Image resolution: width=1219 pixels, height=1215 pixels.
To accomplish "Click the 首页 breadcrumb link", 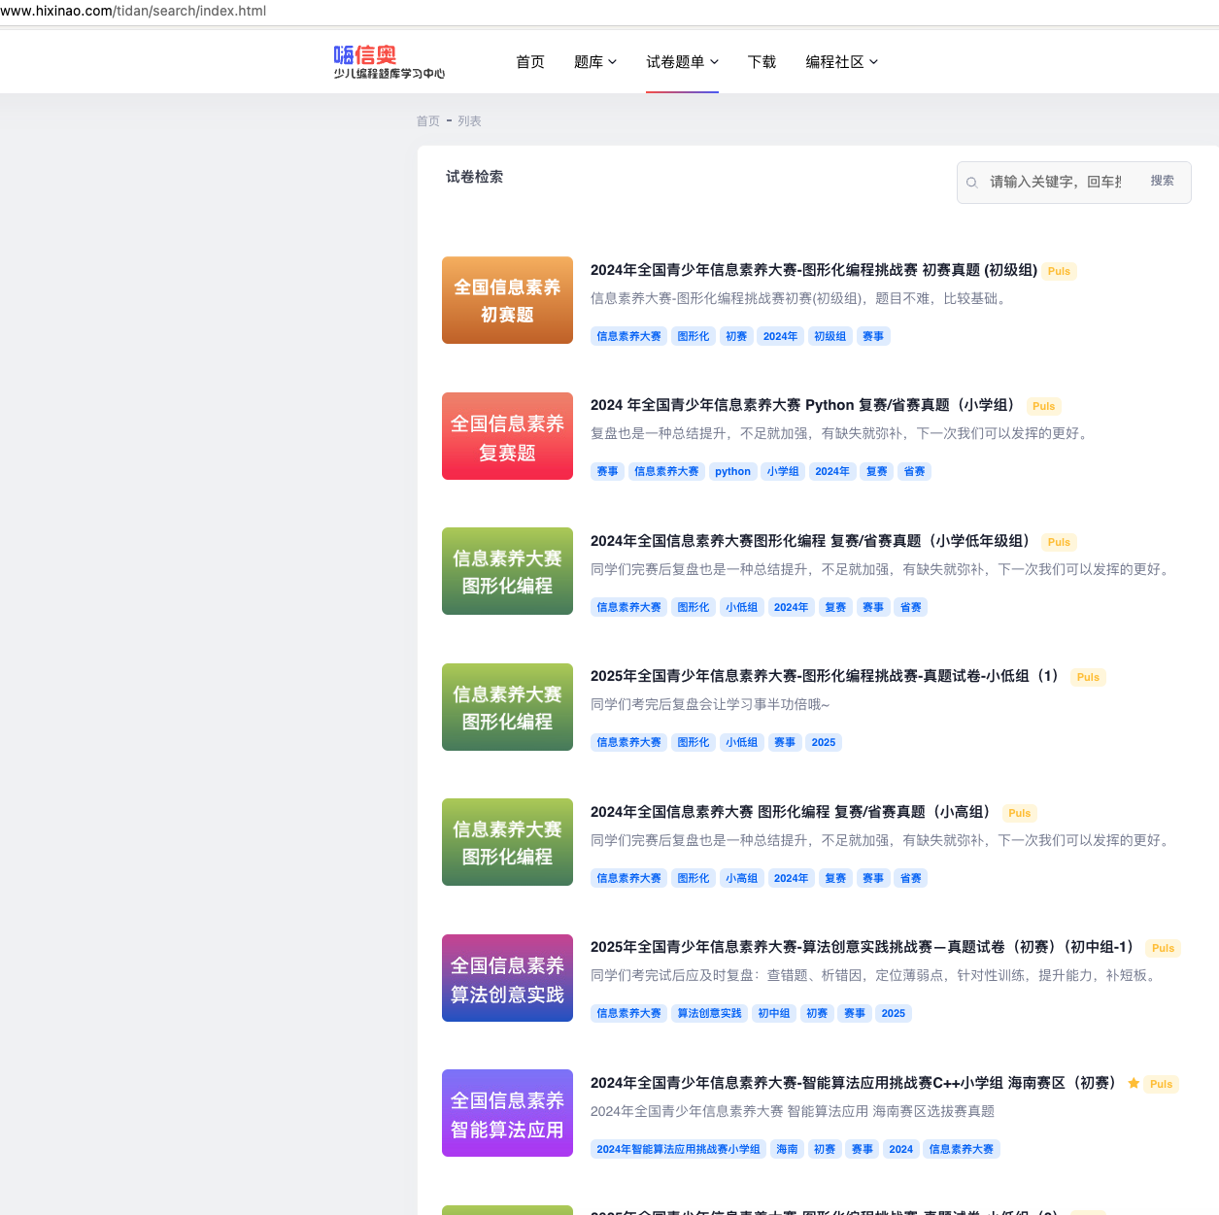I will tap(428, 121).
